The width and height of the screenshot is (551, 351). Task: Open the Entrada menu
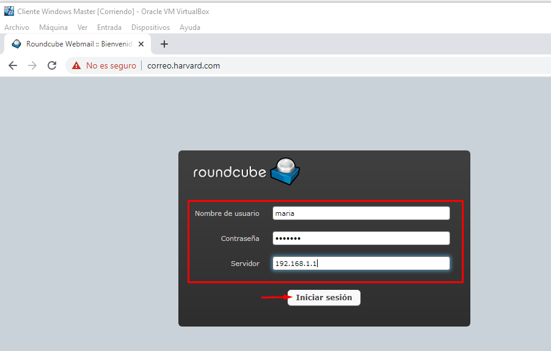pyautogui.click(x=109, y=28)
